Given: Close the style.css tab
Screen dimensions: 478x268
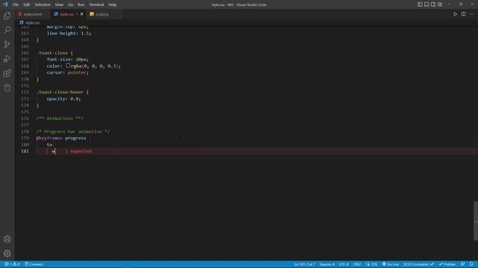Looking at the screenshot, I should point(81,14).
